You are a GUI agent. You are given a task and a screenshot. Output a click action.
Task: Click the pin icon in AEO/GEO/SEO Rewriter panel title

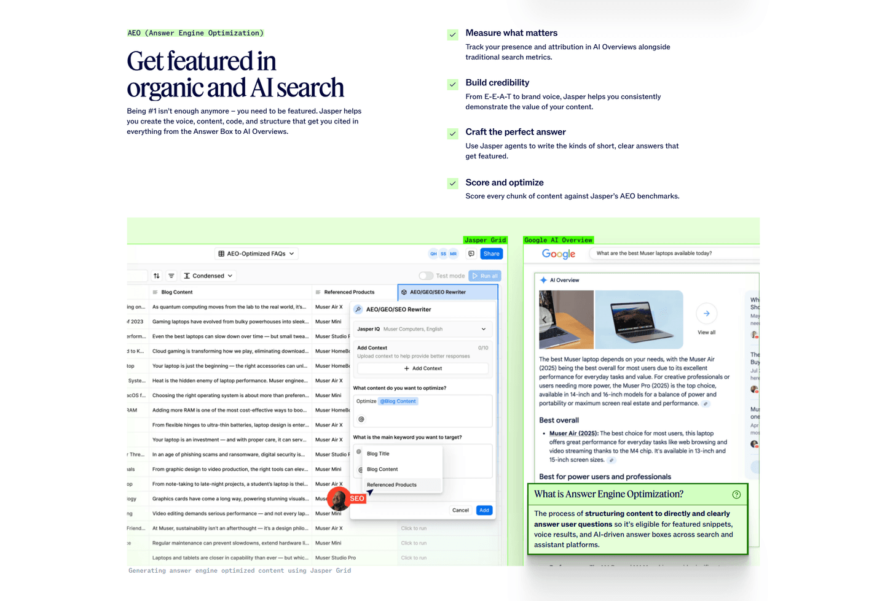point(358,309)
